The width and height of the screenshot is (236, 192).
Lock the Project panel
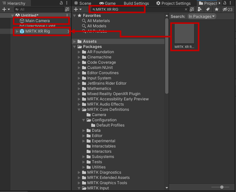(225, 3)
